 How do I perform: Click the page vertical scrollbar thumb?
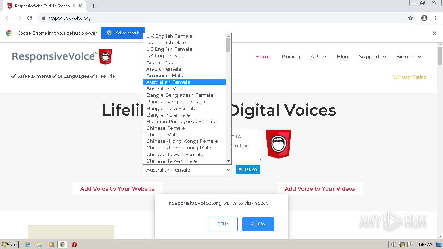click(440, 56)
